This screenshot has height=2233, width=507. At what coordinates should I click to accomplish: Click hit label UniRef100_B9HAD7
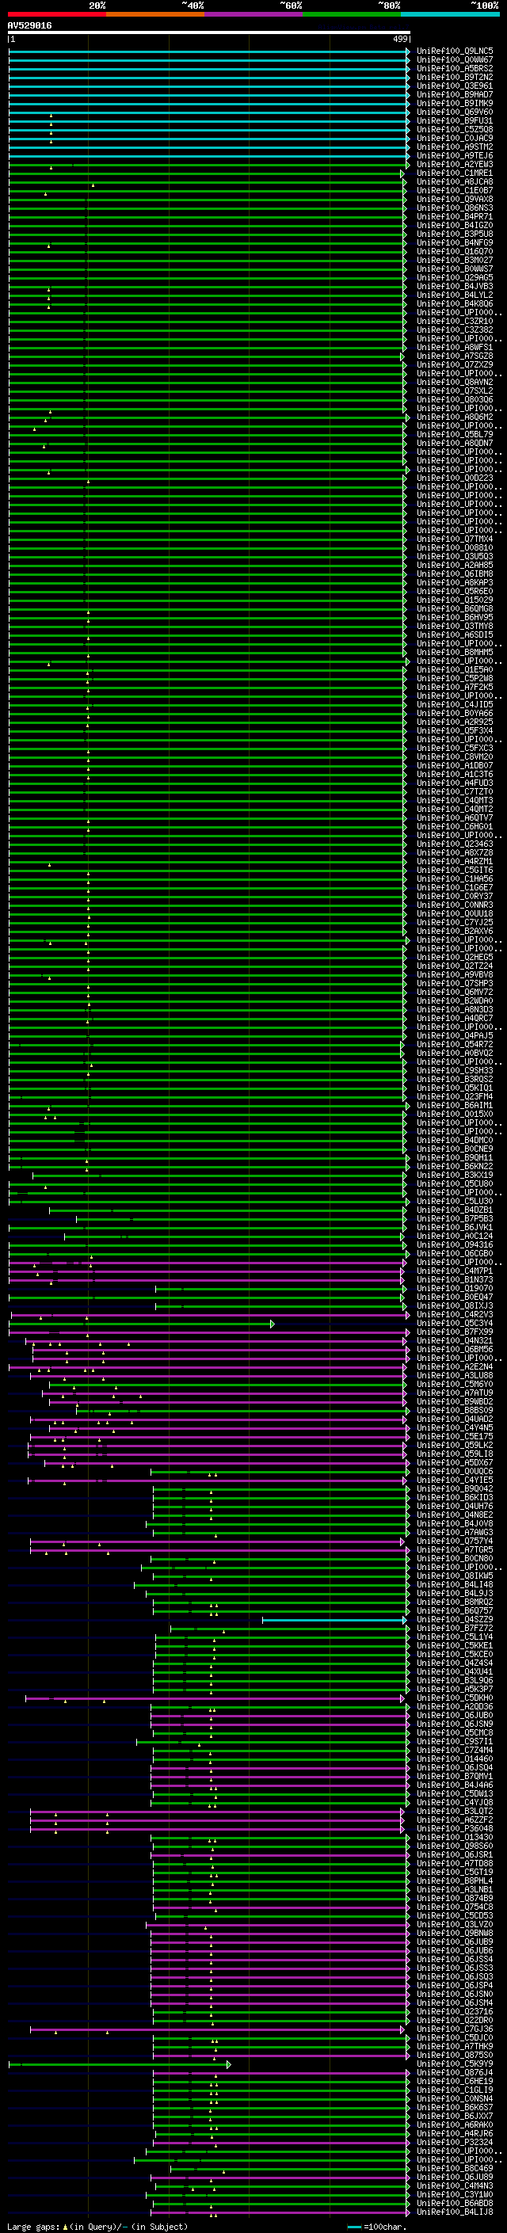[455, 94]
